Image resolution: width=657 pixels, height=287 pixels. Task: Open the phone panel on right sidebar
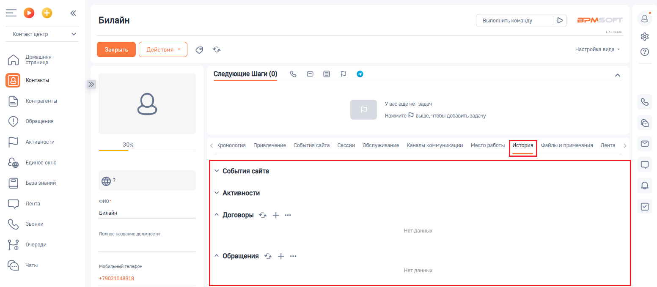point(645,102)
